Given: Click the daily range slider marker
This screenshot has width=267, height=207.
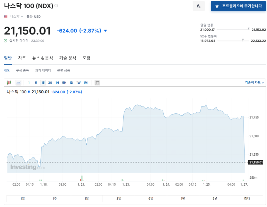Looking at the screenshot, I should (x=249, y=29).
